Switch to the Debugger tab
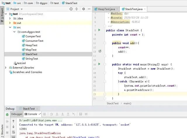Screen dimensions: 187x138 coord(17,114)
